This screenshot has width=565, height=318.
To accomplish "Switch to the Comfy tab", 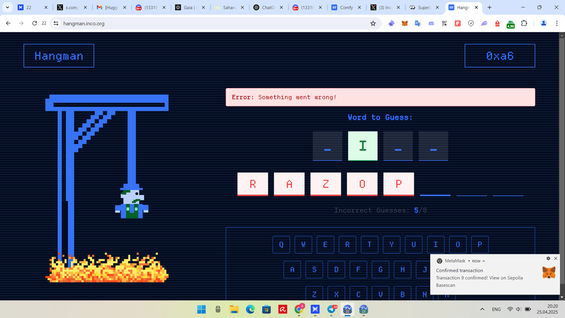I will click(347, 8).
